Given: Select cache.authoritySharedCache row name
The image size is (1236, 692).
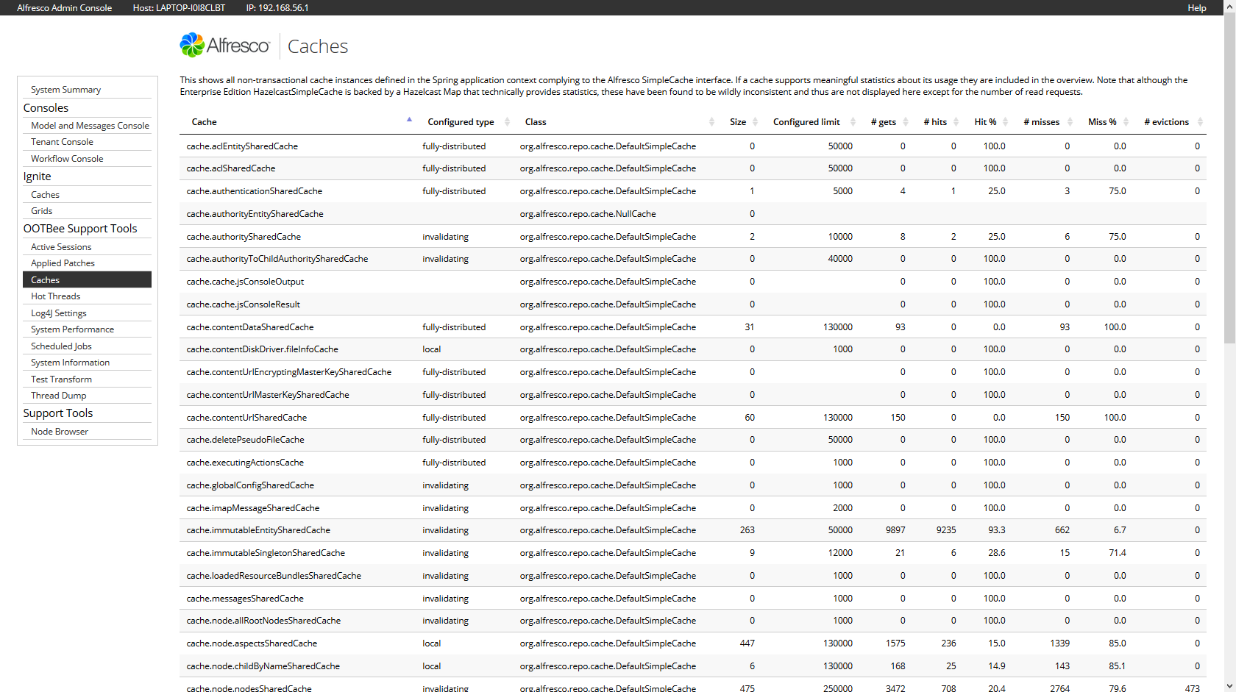Looking at the screenshot, I should pyautogui.click(x=244, y=237).
